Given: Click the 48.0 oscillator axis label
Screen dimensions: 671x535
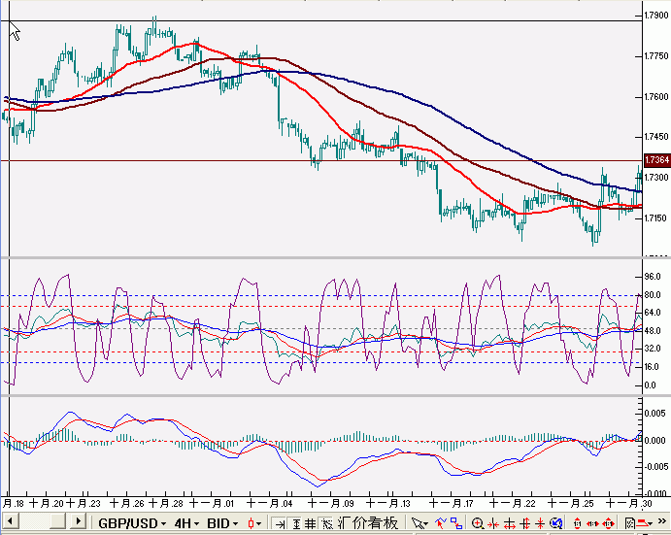Looking at the screenshot, I should coord(653,331).
